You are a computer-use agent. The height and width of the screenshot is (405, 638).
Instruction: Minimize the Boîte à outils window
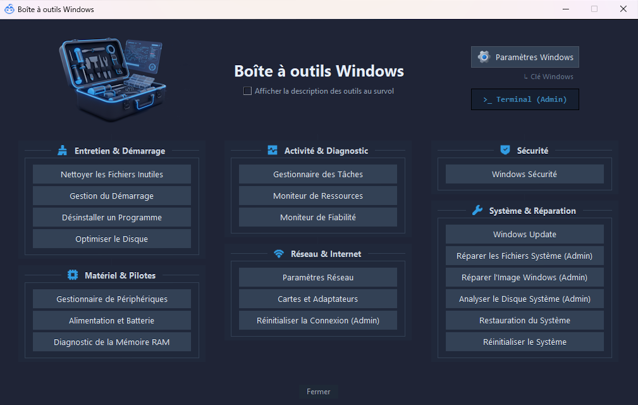click(565, 9)
